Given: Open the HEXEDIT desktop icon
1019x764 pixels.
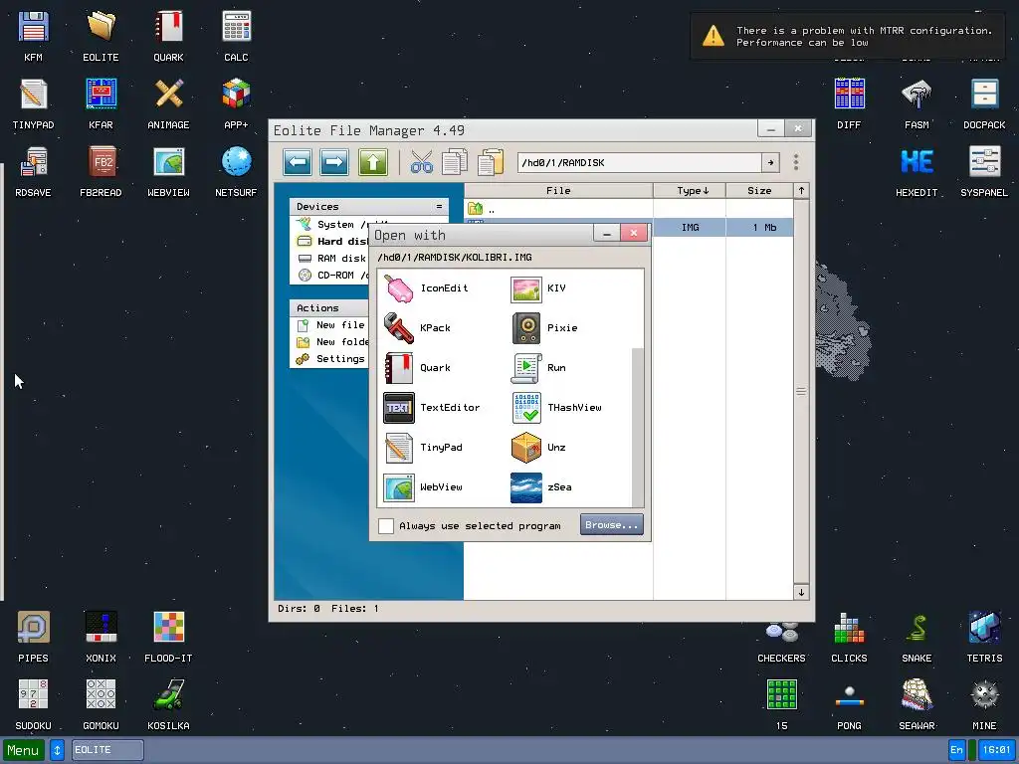Looking at the screenshot, I should point(917,171).
